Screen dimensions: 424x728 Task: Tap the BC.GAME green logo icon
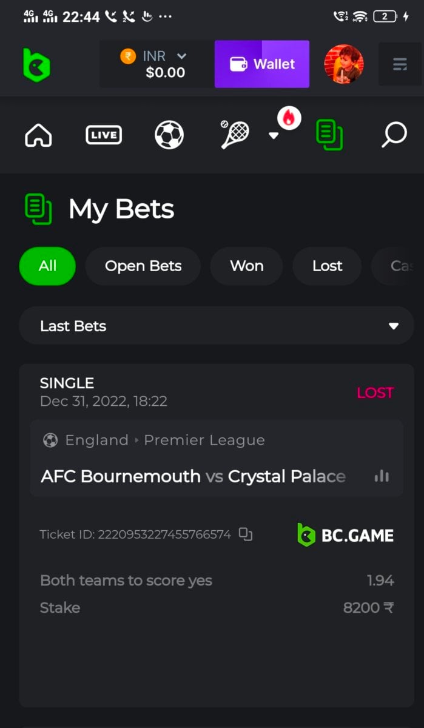tap(36, 64)
